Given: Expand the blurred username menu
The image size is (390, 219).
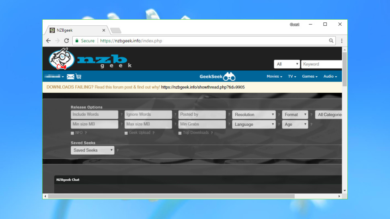Looking at the screenshot, I should (54, 77).
